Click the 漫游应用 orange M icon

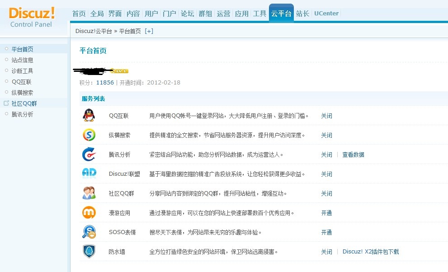tap(89, 212)
